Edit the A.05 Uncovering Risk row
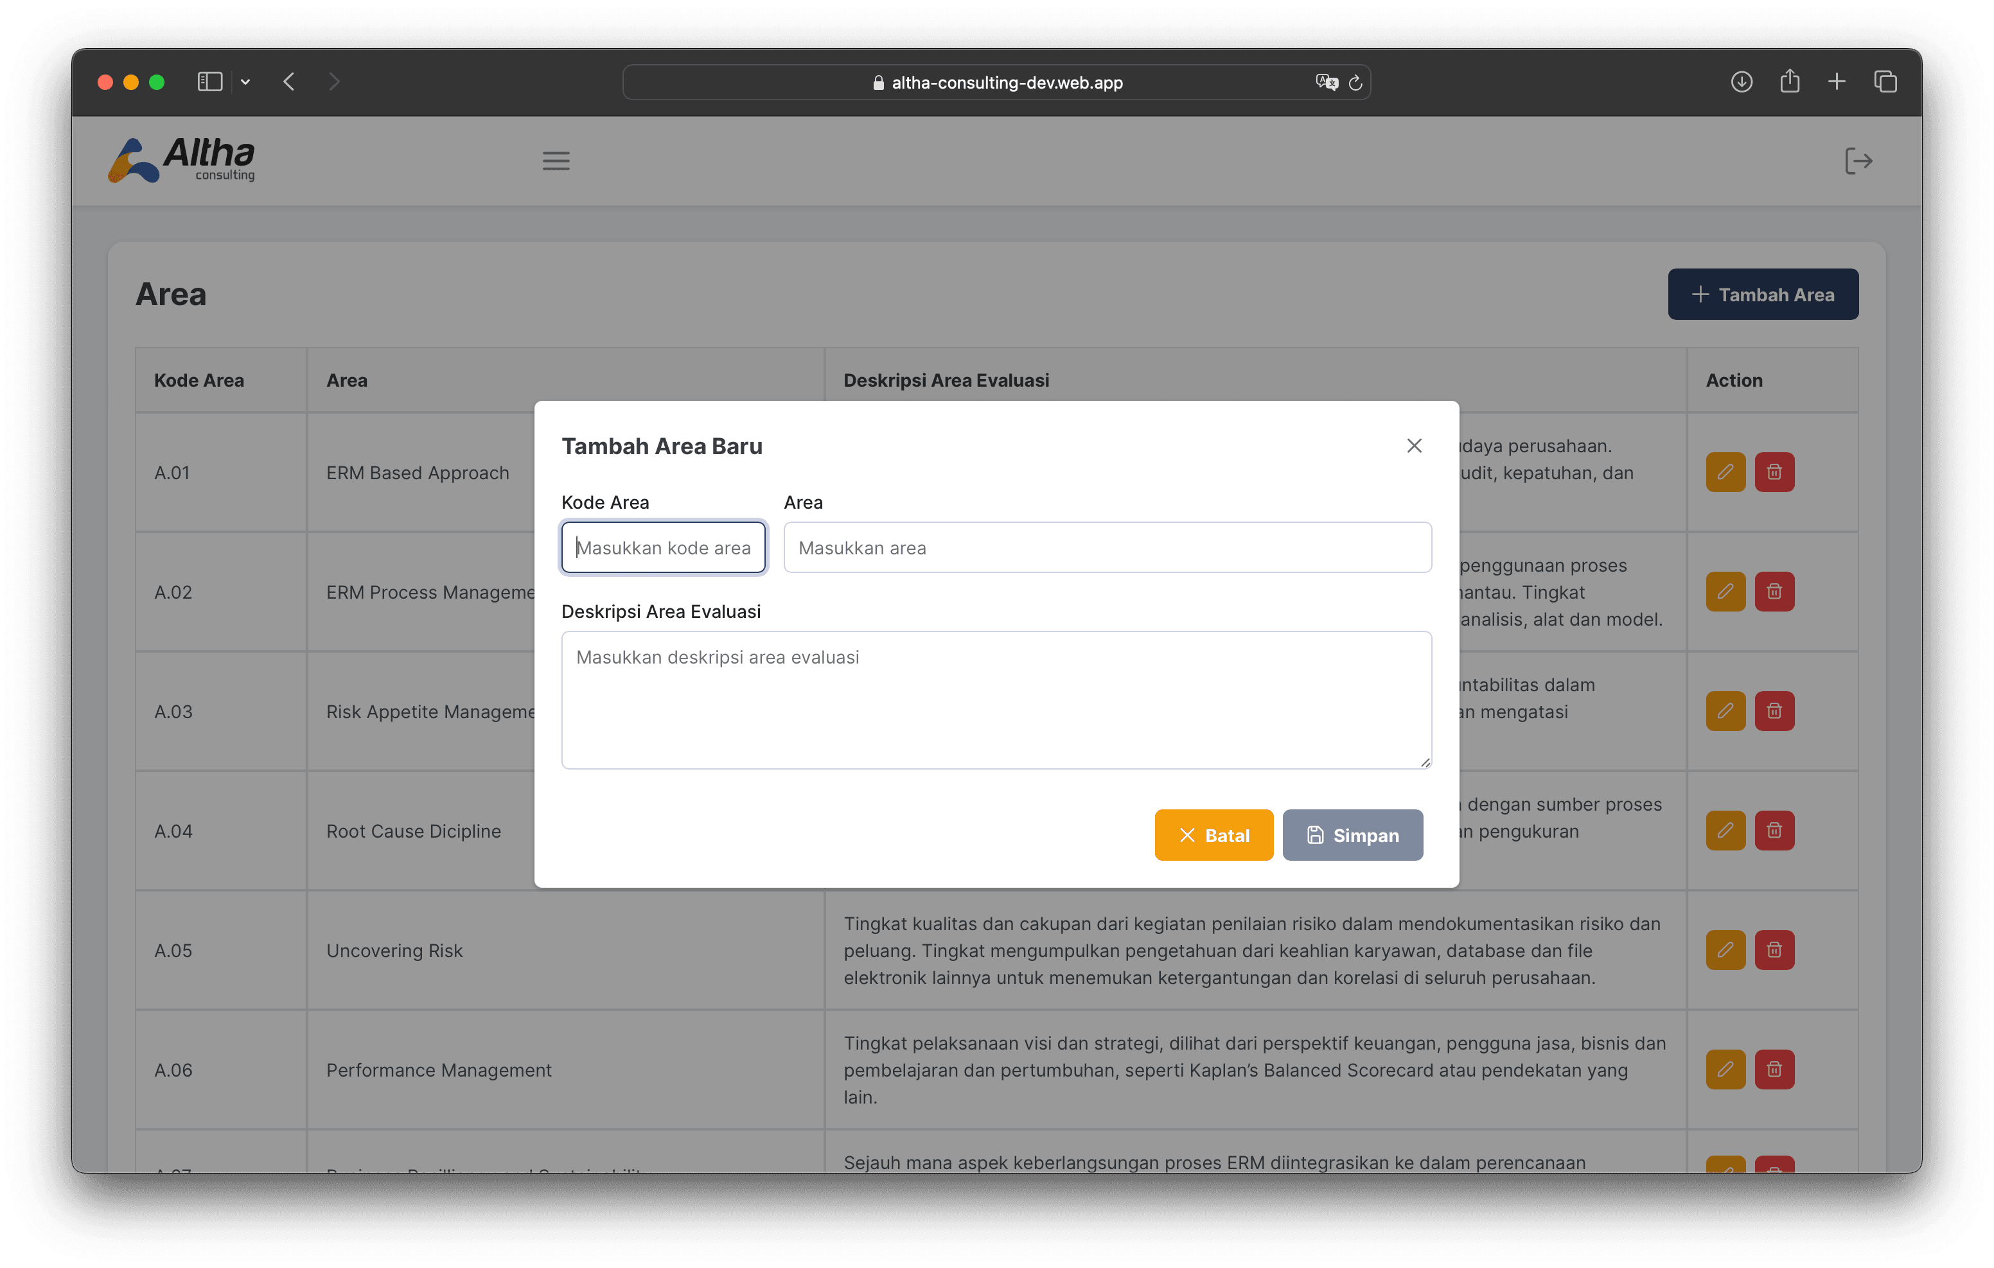 point(1725,949)
